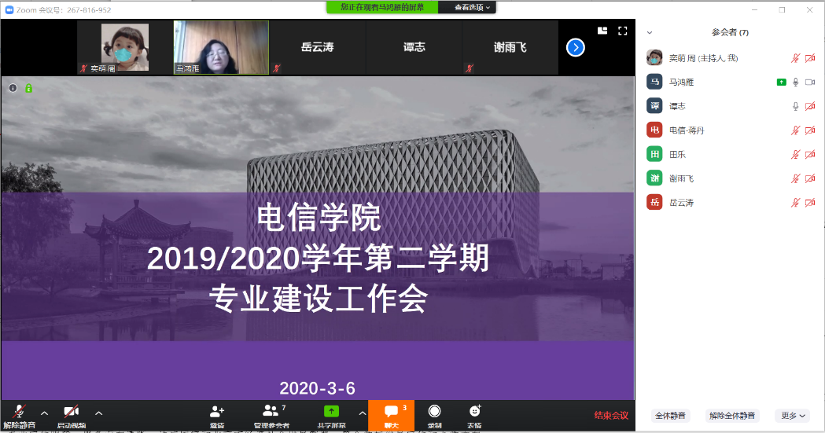Enter full screen mode icon

coord(622,31)
